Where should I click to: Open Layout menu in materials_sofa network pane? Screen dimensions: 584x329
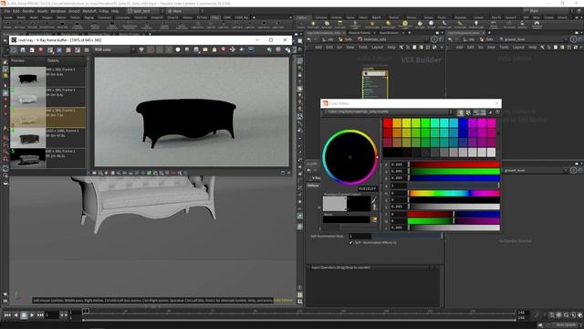pyautogui.click(x=377, y=48)
